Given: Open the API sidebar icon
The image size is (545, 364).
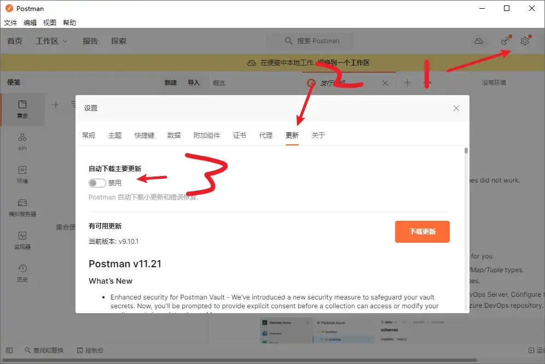Looking at the screenshot, I should click(22, 142).
